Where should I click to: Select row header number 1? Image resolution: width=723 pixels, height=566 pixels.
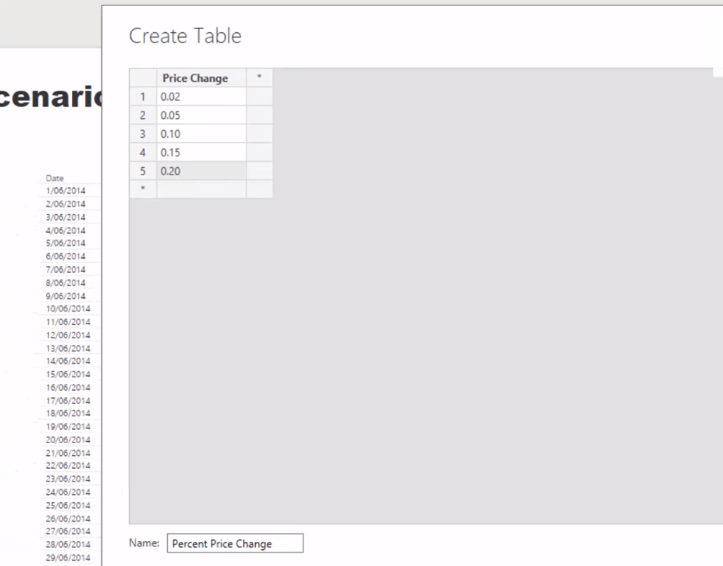(x=143, y=97)
